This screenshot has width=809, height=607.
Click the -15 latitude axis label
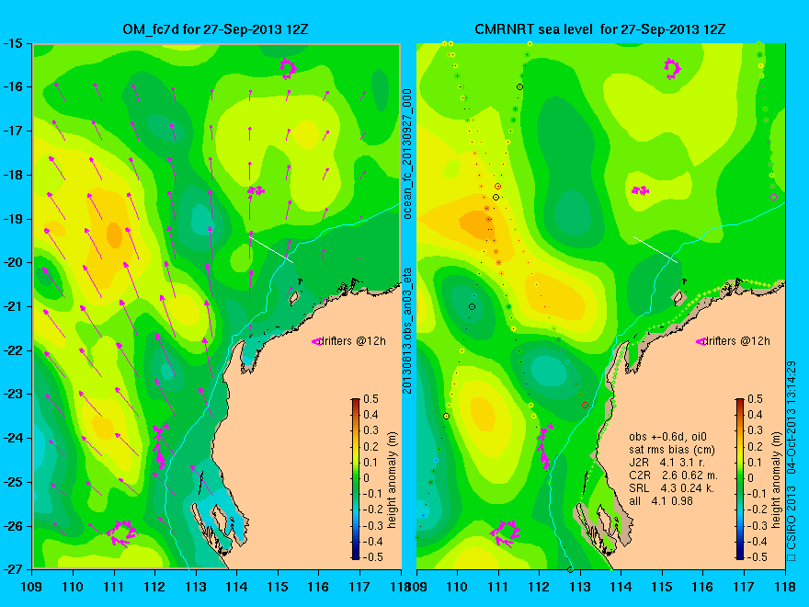(13, 43)
